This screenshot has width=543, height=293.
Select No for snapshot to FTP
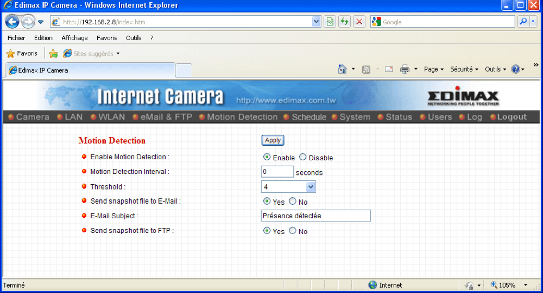click(x=293, y=231)
